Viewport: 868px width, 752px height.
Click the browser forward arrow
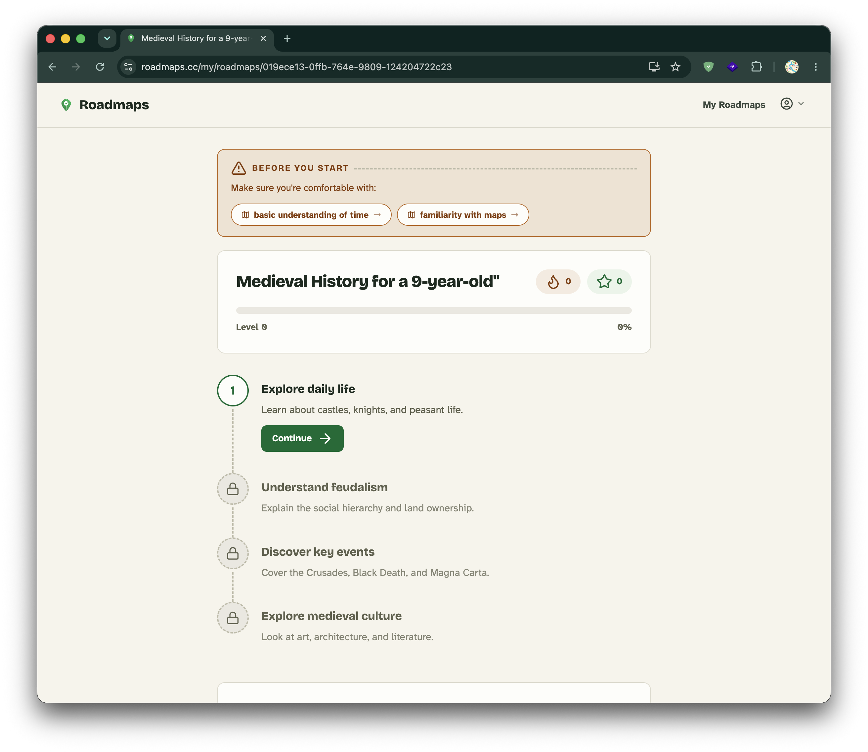tap(76, 67)
